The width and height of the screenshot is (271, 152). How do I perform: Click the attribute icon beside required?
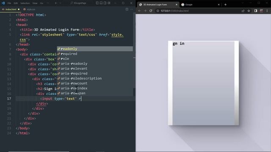pos(59,54)
